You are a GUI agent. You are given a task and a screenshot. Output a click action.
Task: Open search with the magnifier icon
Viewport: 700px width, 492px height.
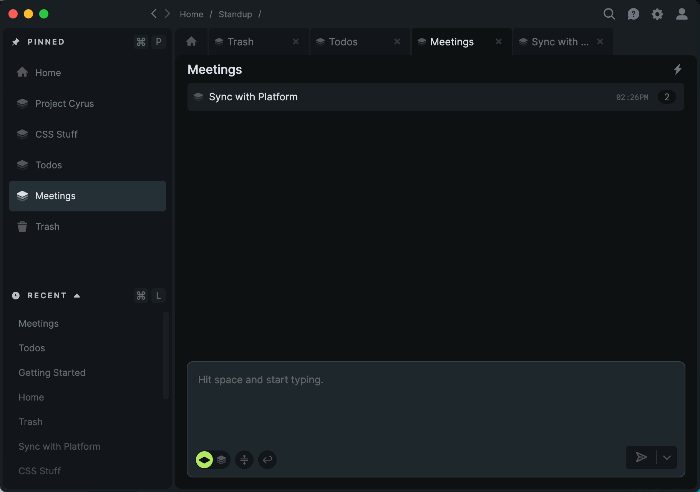[609, 14]
